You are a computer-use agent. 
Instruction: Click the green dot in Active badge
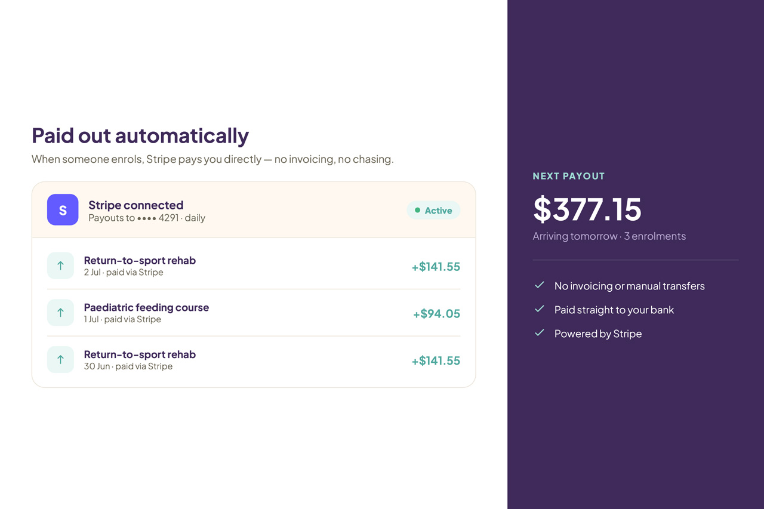[x=417, y=210]
